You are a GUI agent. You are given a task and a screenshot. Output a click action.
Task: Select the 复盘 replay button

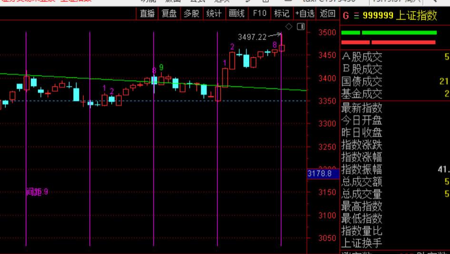tap(169, 13)
